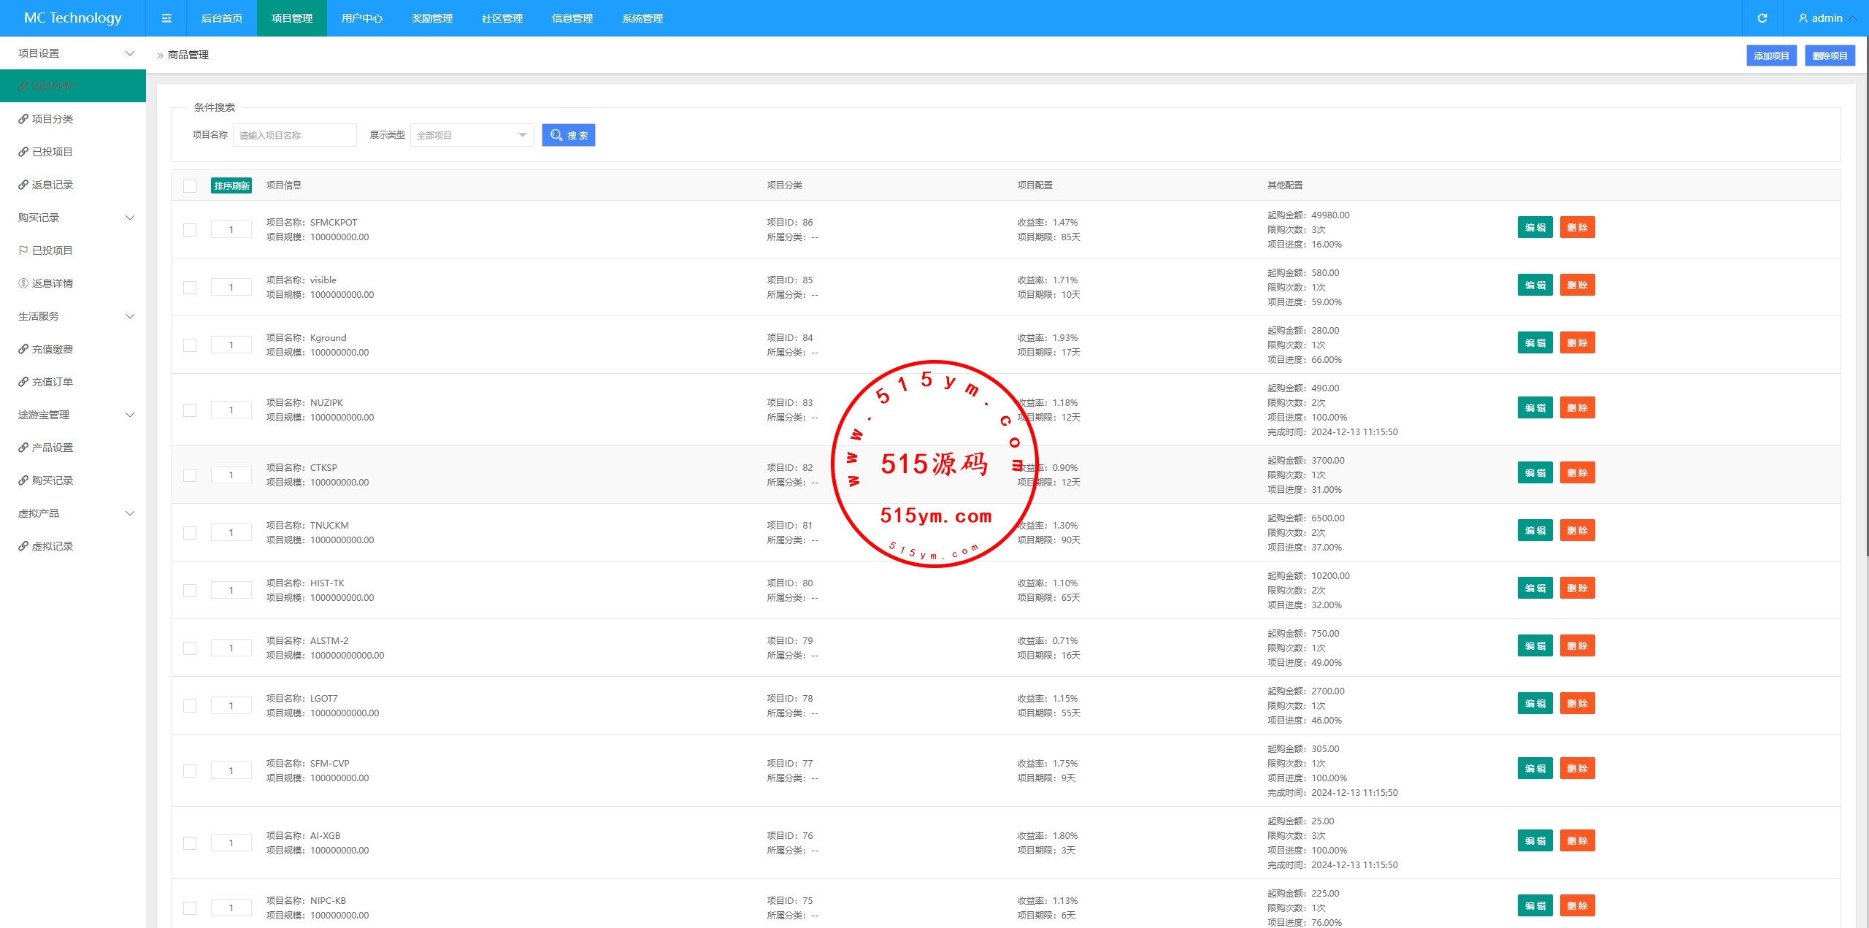Click the 添加项目 button
The height and width of the screenshot is (928, 1869).
1771,55
